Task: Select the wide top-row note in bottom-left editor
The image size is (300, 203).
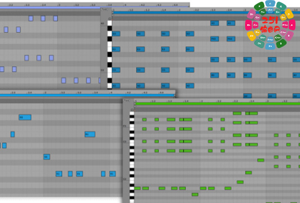Action: pos(25,117)
